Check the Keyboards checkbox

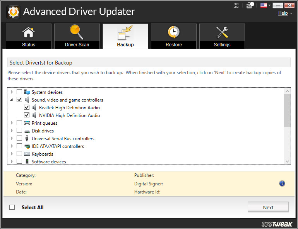(19, 154)
